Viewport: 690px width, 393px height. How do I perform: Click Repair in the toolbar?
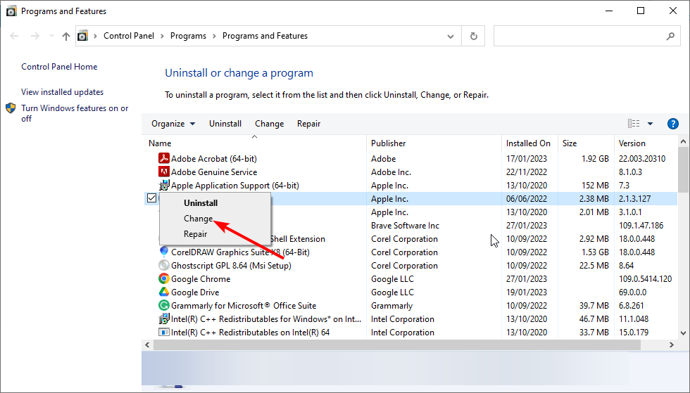[308, 124]
